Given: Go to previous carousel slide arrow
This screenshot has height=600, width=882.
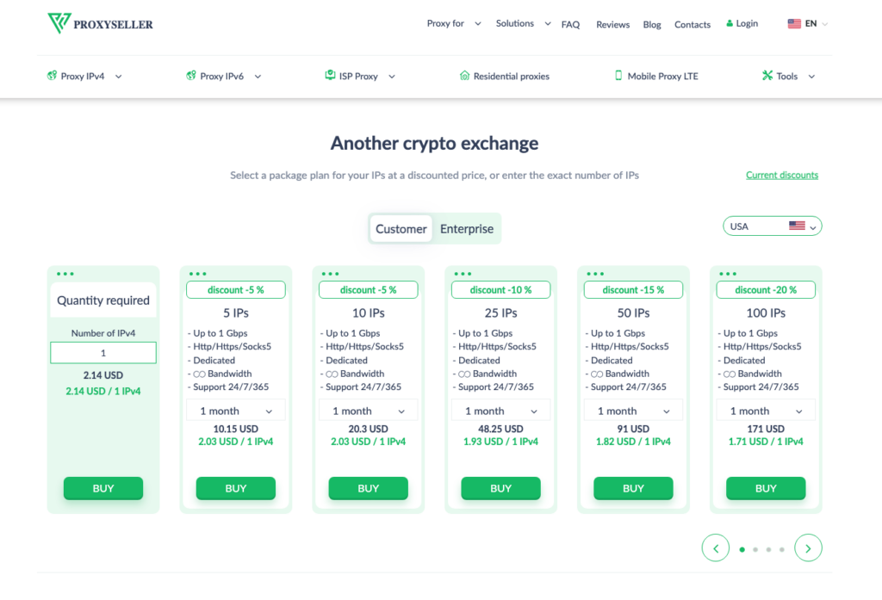Looking at the screenshot, I should 716,547.
